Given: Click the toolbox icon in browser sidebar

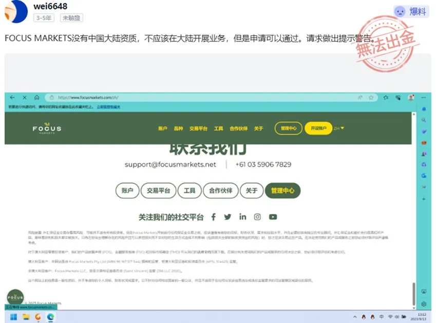Looking at the screenshot, I should 424,143.
